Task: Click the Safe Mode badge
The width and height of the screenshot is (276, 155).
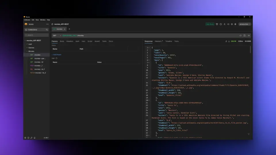Action: click(x=210, y=24)
